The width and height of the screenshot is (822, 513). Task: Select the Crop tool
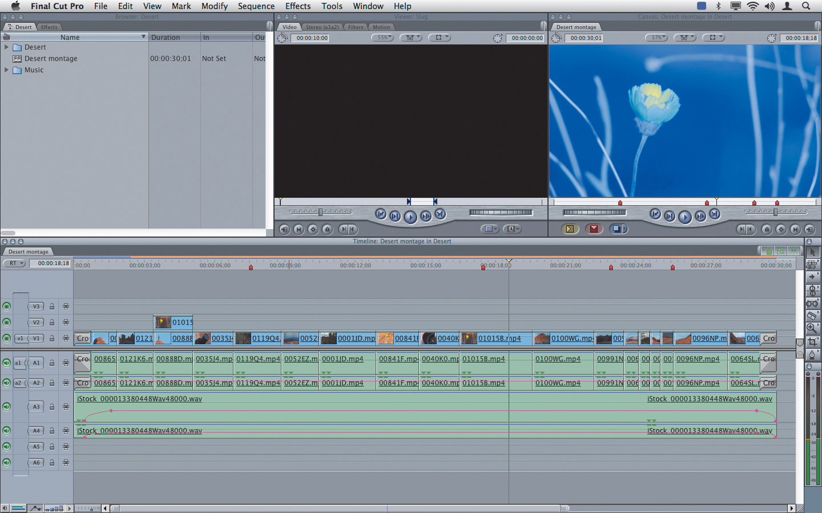click(x=812, y=341)
